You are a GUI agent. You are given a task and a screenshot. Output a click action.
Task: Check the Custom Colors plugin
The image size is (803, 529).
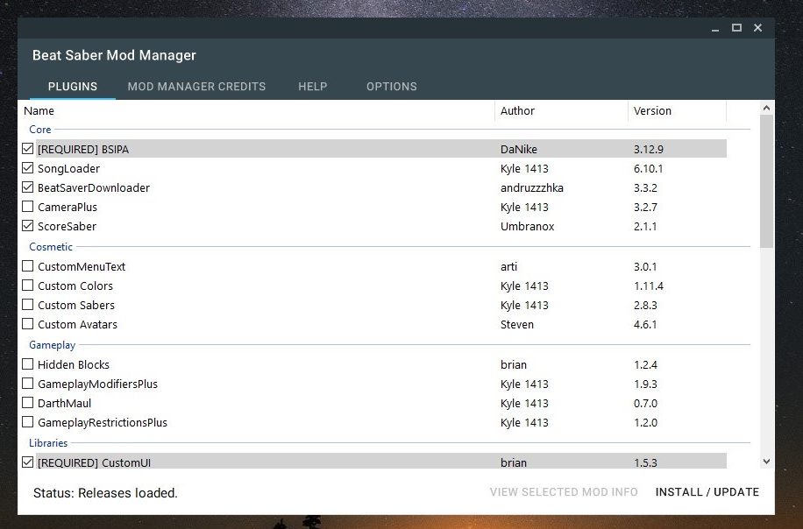(x=28, y=286)
